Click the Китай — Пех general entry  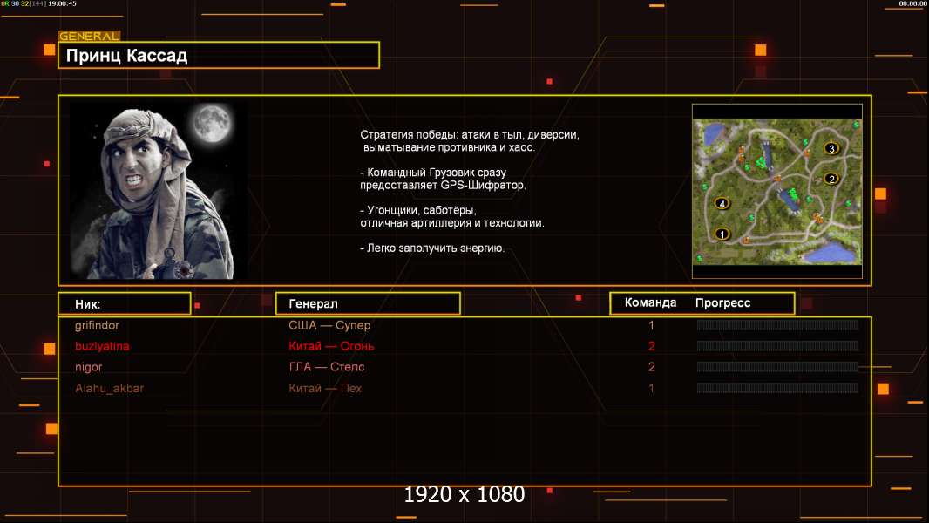[325, 388]
